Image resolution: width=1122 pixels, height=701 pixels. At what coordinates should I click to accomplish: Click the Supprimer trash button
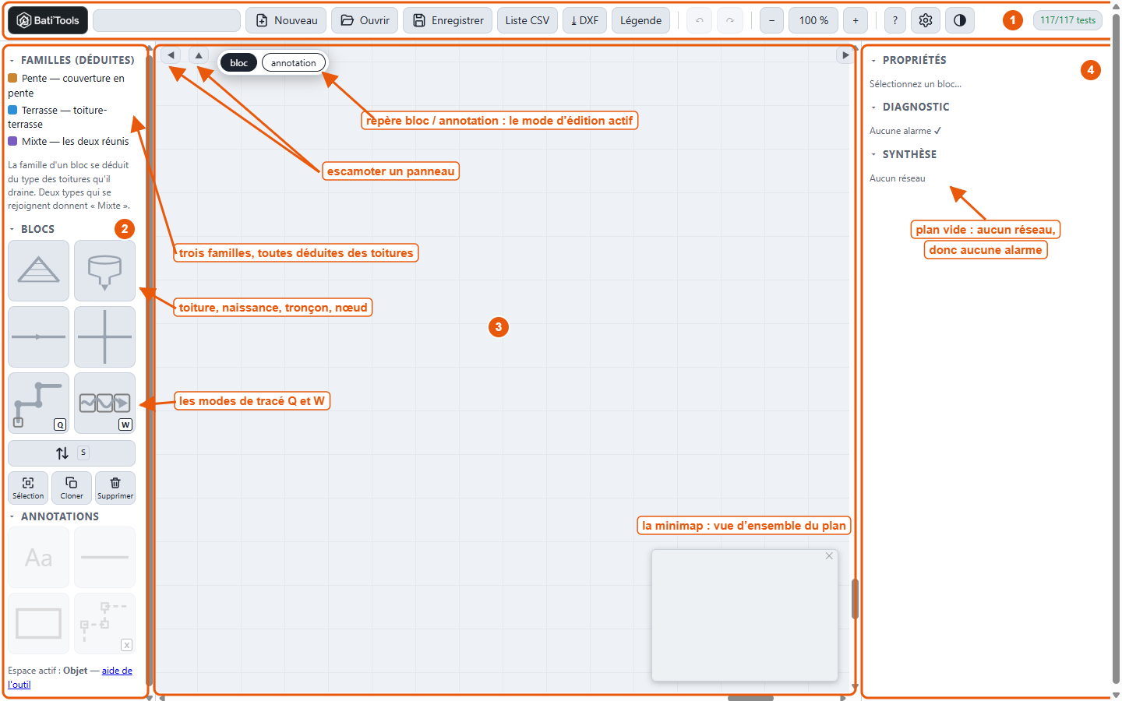click(115, 488)
